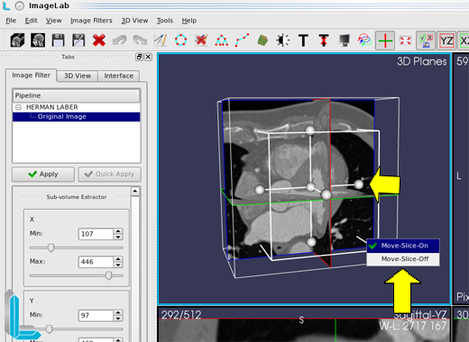The height and width of the screenshot is (342, 469).
Task: Click the brightness contrast sun icon
Action: [283, 40]
